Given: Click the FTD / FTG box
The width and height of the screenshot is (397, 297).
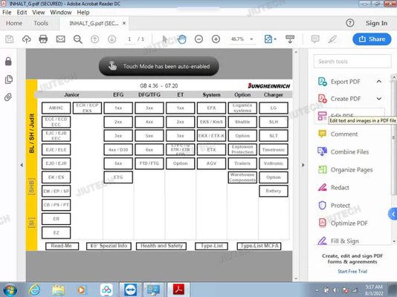Looking at the screenshot, I should click(x=149, y=163).
